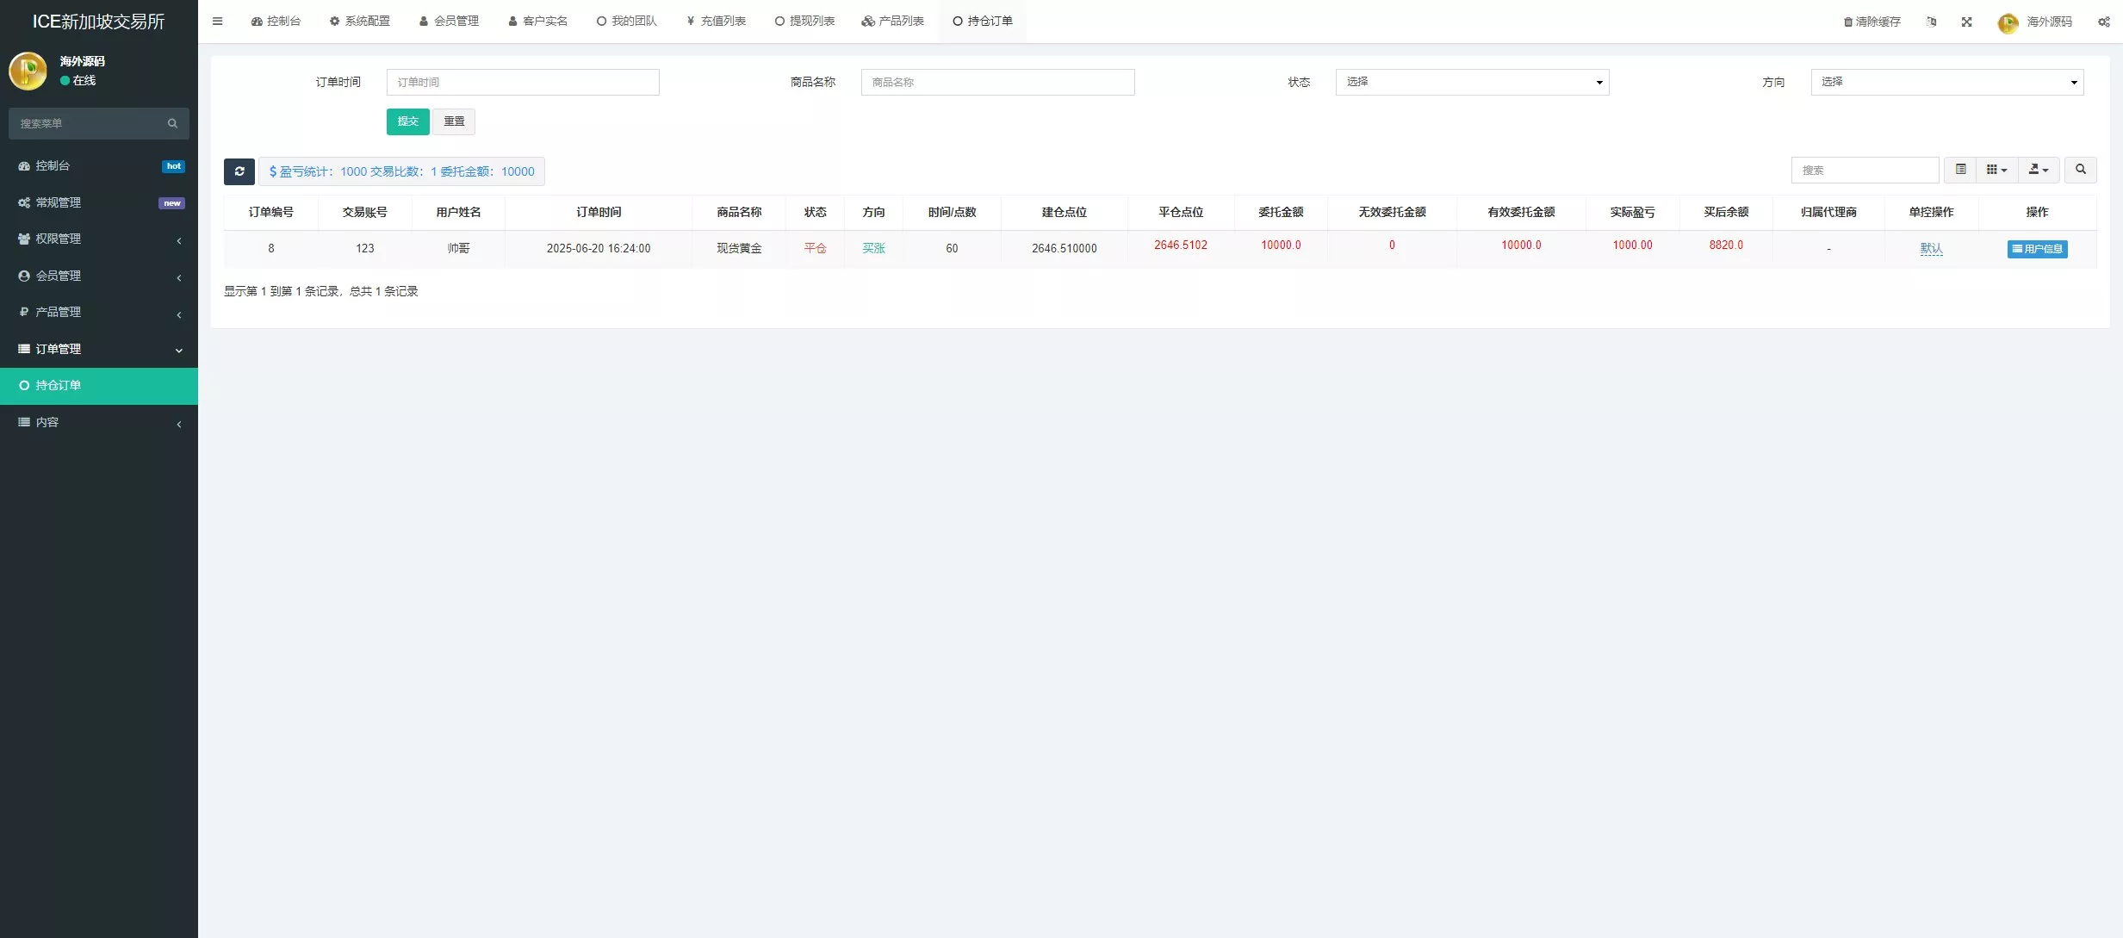Open the columns grid dropdown
Viewport: 2123px width, 938px height.
pos(1996,170)
